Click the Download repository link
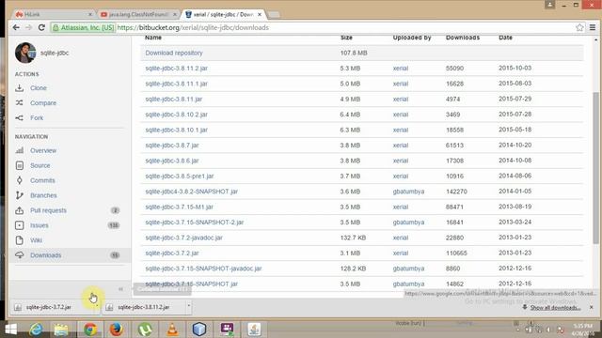The width and height of the screenshot is (602, 338). coord(174,53)
